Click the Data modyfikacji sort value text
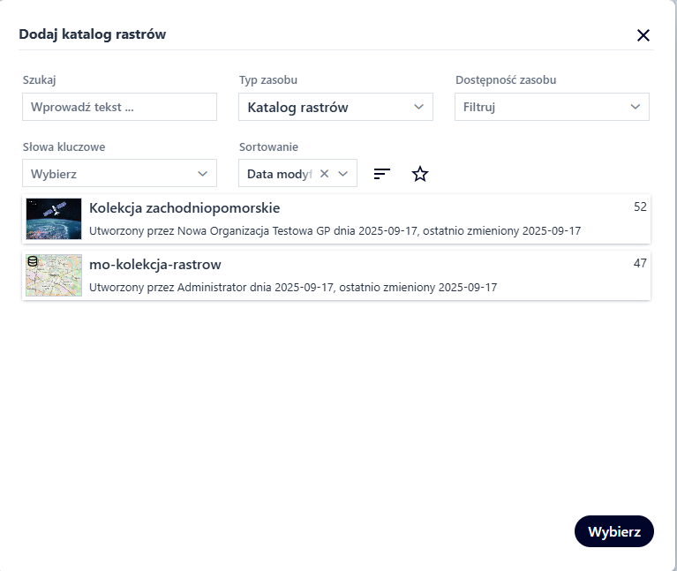The height and width of the screenshot is (571, 677). point(279,174)
